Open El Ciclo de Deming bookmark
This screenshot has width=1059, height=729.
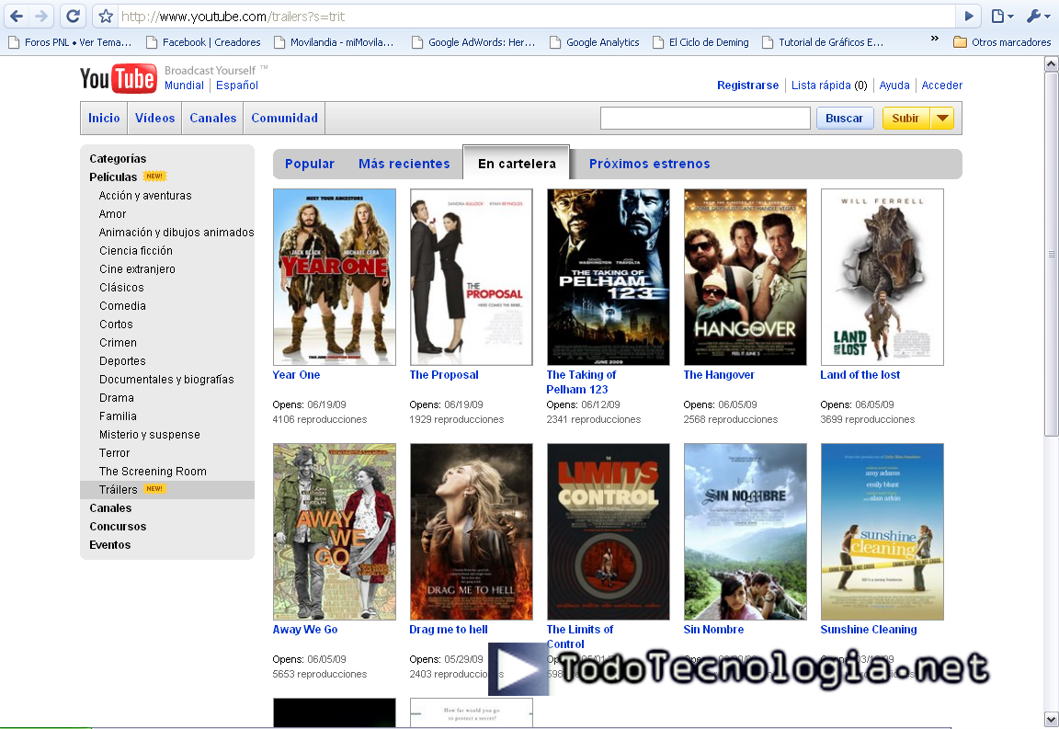coord(701,42)
